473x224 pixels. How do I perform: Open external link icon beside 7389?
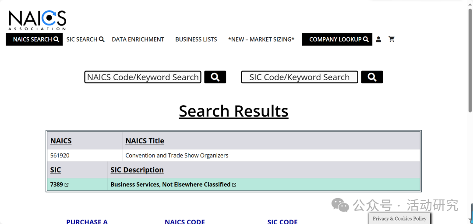coord(67,185)
